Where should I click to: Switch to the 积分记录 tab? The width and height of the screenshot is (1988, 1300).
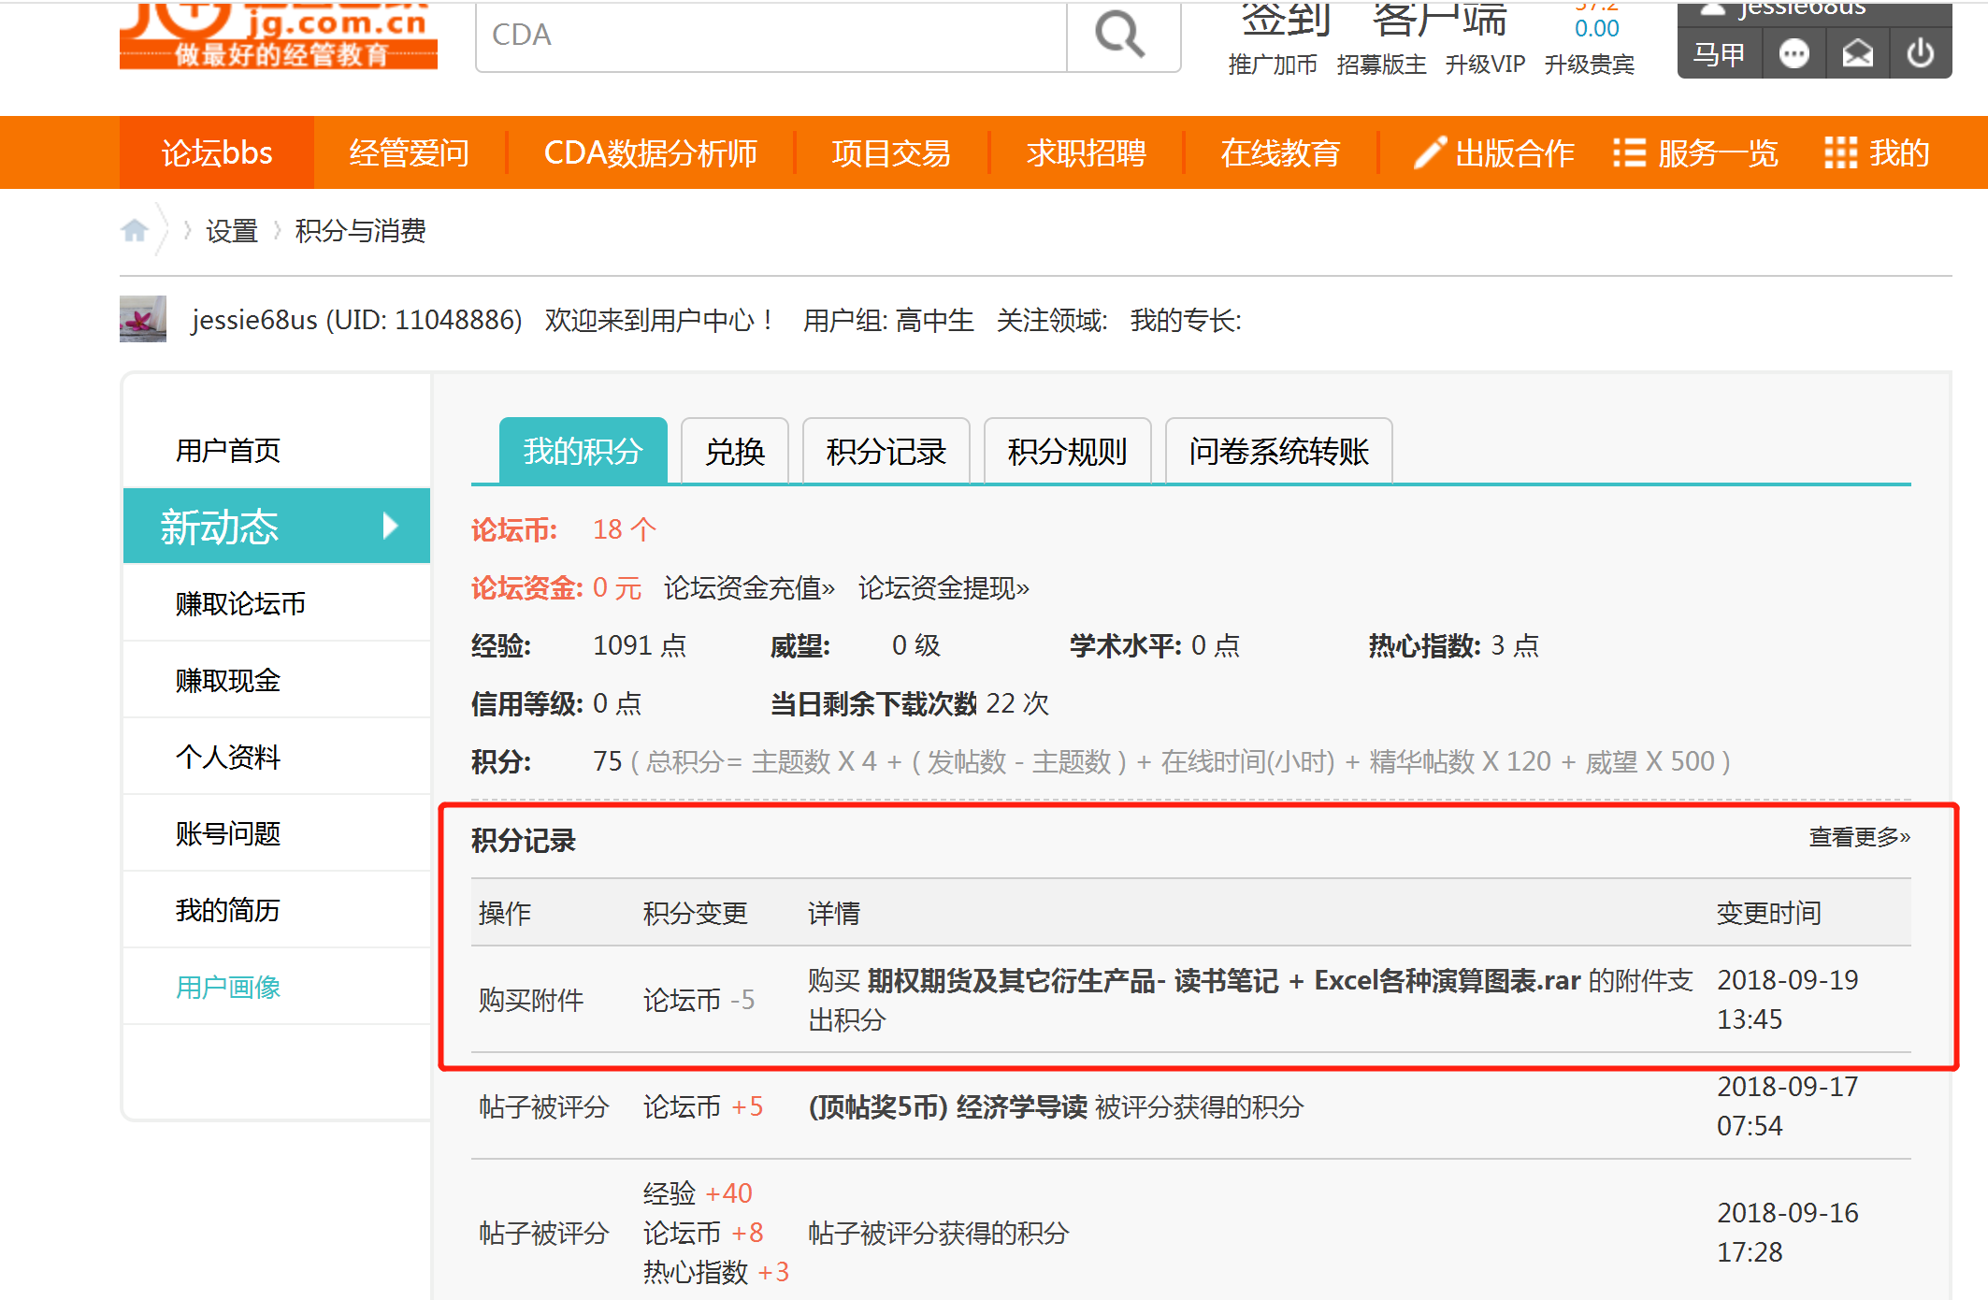[886, 452]
